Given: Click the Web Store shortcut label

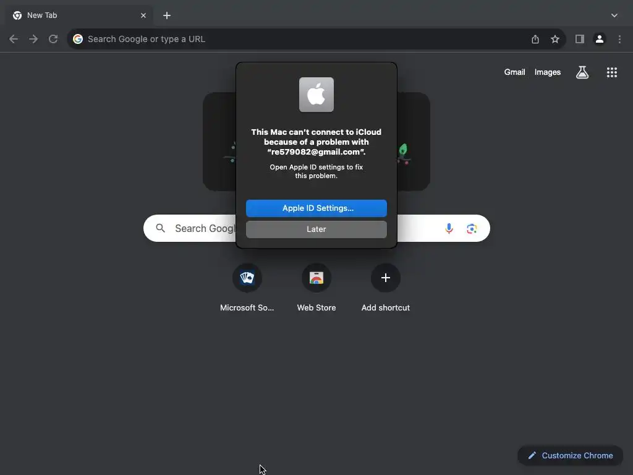Looking at the screenshot, I should point(316,308).
